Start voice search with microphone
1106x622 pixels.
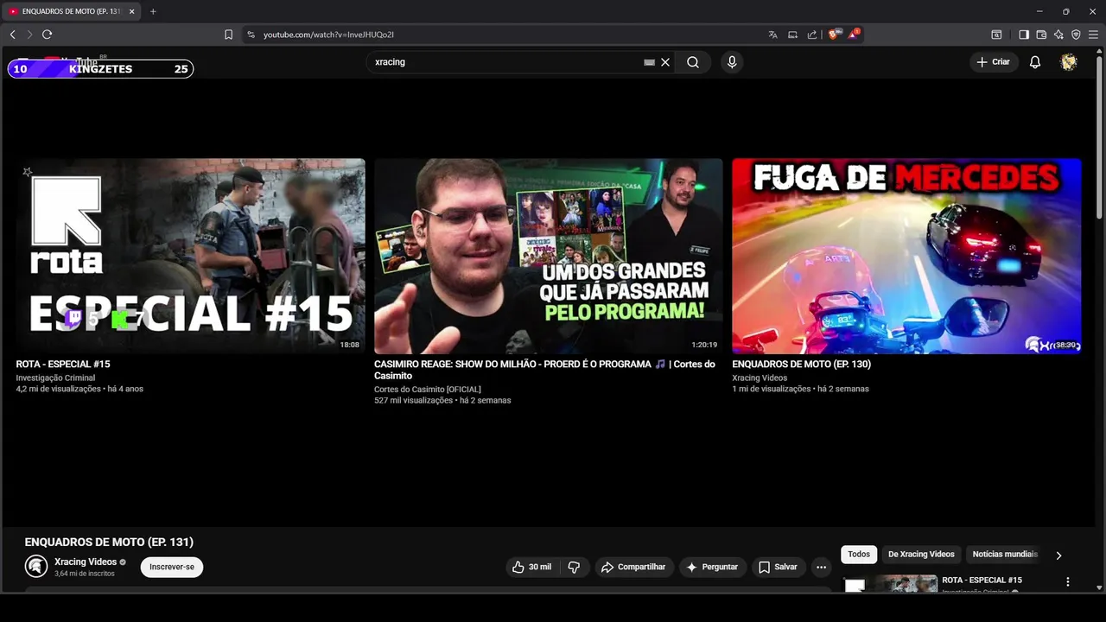732,62
